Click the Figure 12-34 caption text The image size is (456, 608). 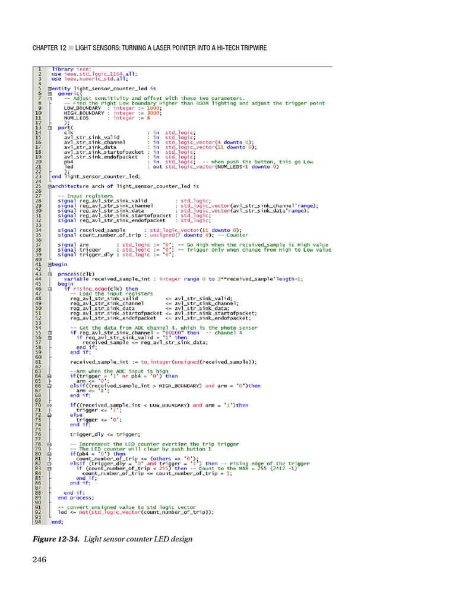(x=112, y=539)
